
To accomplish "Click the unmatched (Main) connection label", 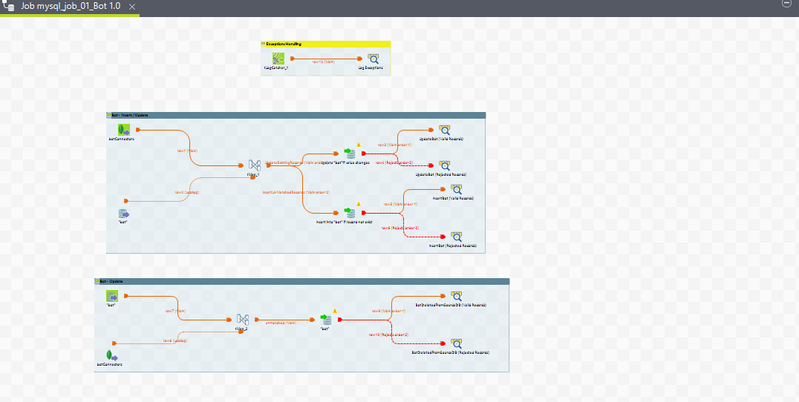I will (281, 323).
